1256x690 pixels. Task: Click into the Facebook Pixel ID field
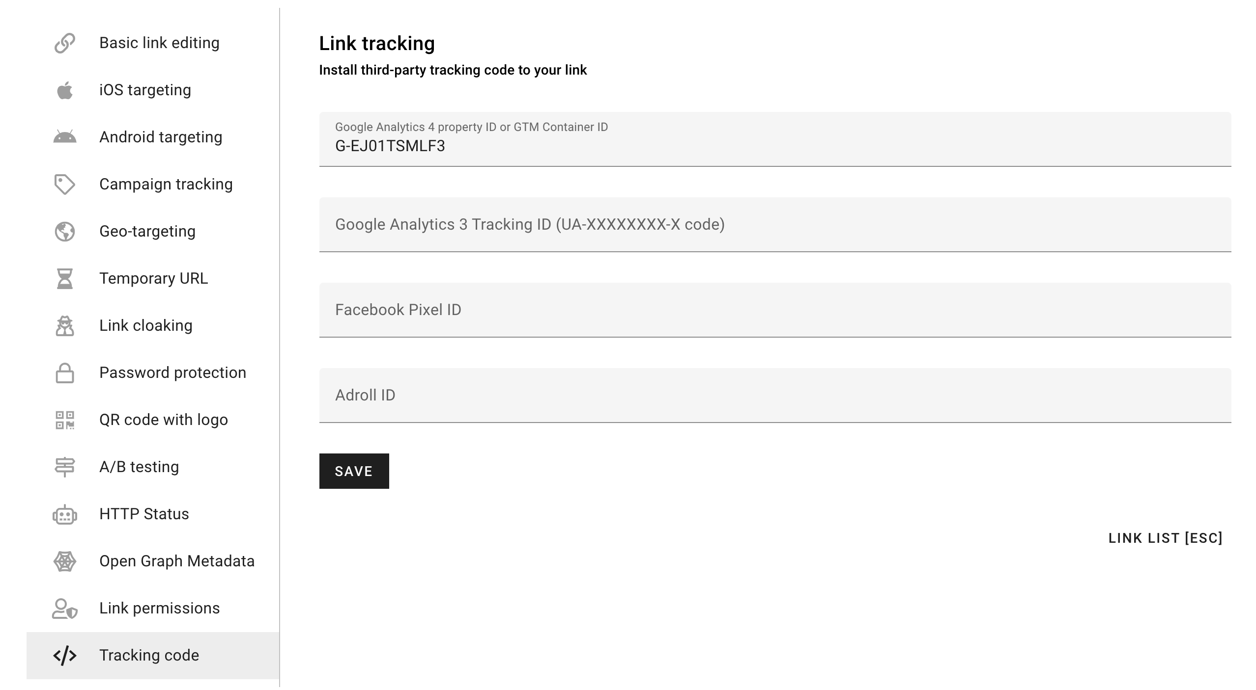pyautogui.click(x=774, y=310)
